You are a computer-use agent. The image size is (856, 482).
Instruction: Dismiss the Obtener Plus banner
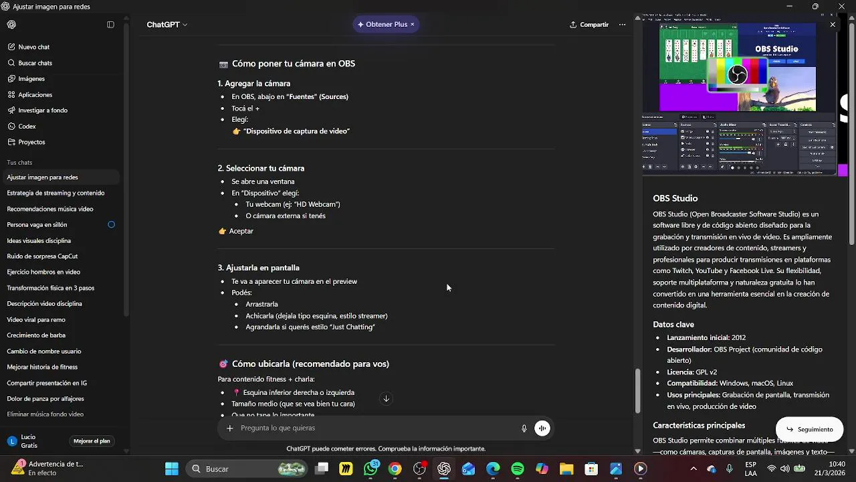pos(413,25)
